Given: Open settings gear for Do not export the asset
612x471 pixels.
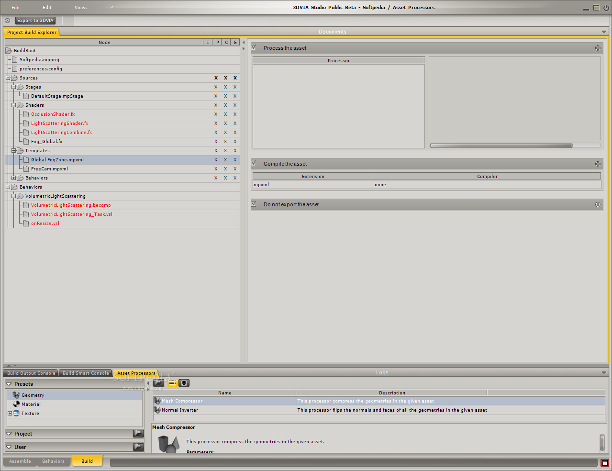Looking at the screenshot, I should pos(598,204).
